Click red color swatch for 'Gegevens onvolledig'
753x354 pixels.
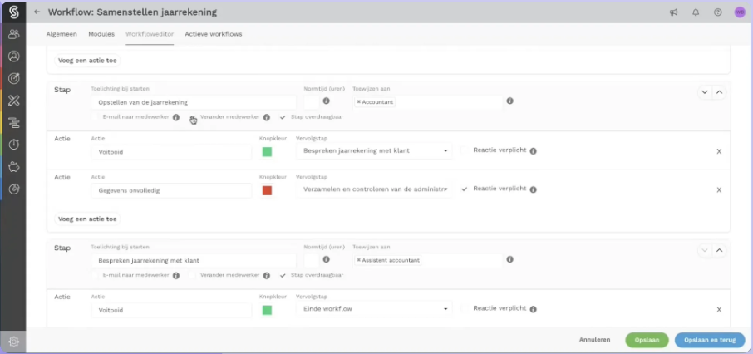point(267,190)
